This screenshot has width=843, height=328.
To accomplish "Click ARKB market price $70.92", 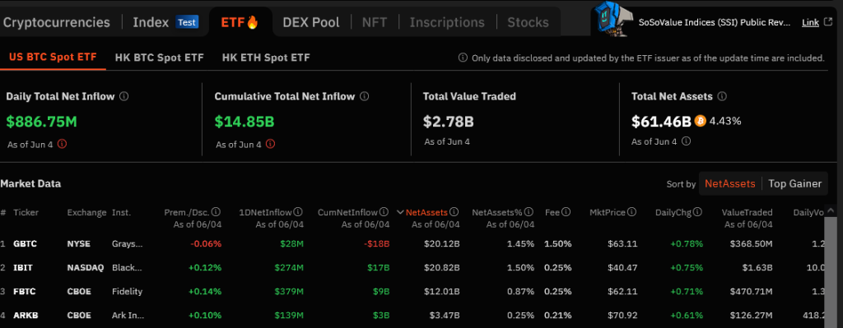I will click(622, 315).
